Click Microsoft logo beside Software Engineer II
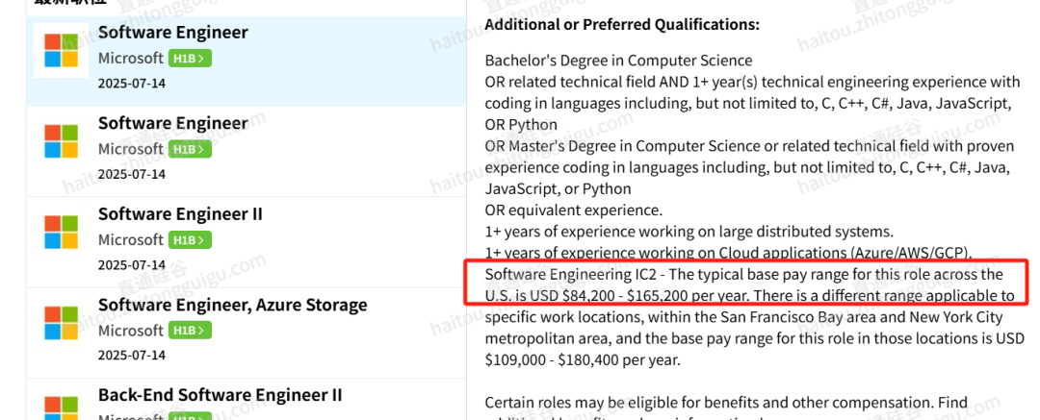Viewport: 1040px width, 420px height. (x=61, y=232)
